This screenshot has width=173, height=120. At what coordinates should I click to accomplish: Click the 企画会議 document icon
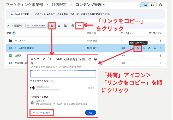point(10,63)
